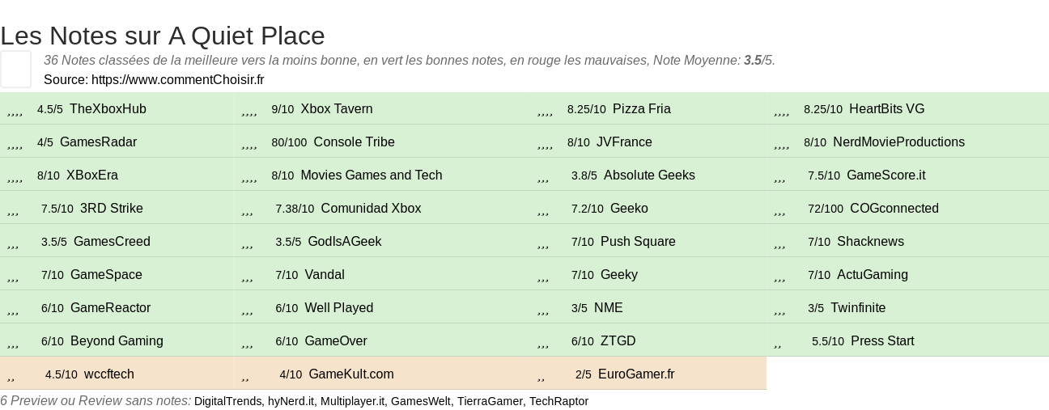The height and width of the screenshot is (410, 1049).
Task: Click the Les Notes sur A Quiet Place heading
Action: pos(163,36)
